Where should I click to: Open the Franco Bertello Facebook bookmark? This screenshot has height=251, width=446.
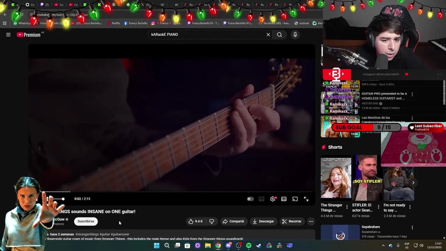(x=136, y=23)
